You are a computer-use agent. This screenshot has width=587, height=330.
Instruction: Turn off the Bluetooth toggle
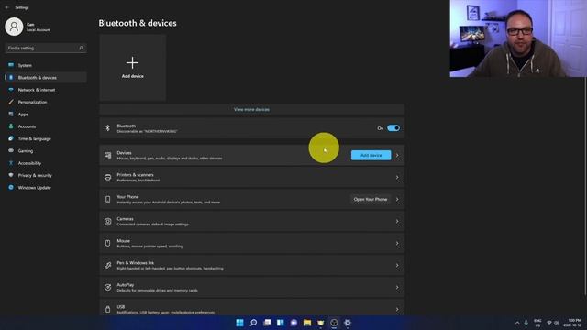click(x=393, y=128)
